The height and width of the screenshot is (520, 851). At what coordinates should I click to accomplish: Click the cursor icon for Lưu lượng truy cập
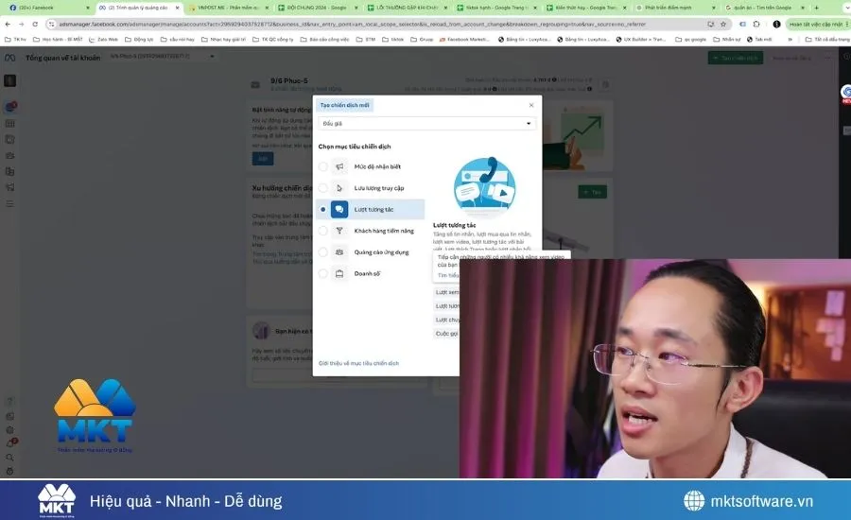339,188
